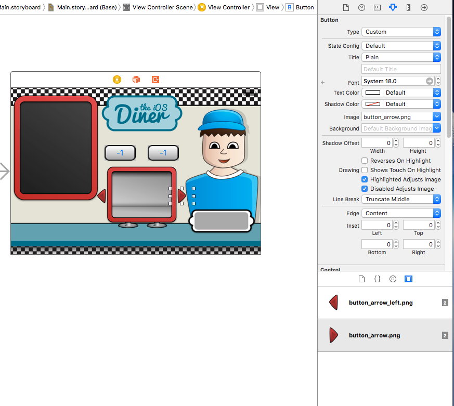Open Line Break dropdown showing Truncate Middle
The height and width of the screenshot is (406, 454).
401,199
